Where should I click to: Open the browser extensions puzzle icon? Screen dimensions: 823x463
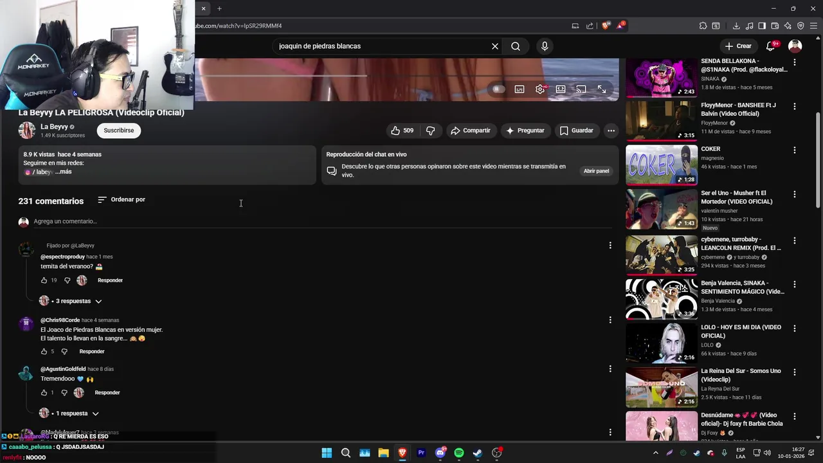[703, 26]
